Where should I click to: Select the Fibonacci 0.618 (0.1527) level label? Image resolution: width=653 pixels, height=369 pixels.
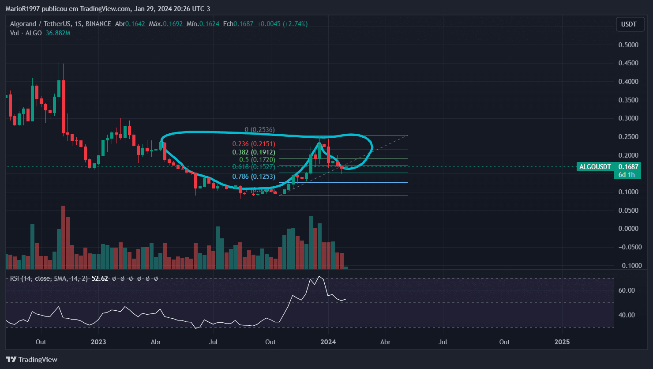click(x=254, y=167)
